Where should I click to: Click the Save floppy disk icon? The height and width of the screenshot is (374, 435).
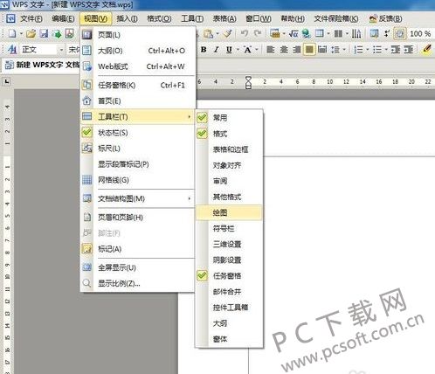pos(44,34)
